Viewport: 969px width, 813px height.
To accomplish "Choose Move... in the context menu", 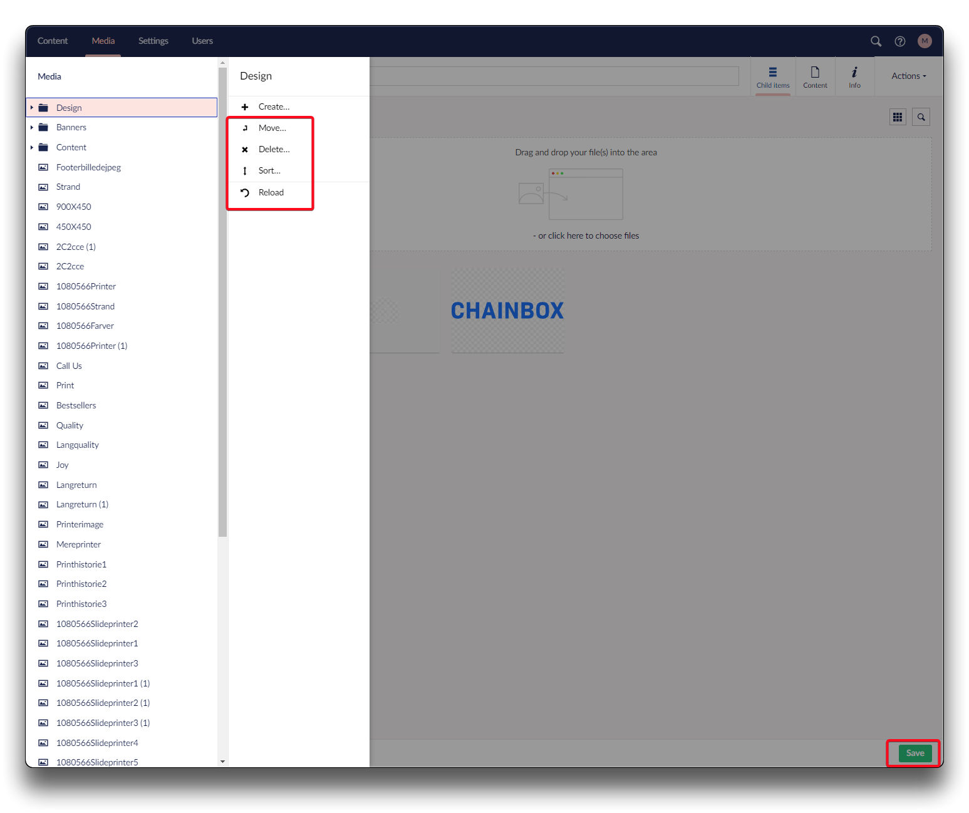I will coord(272,128).
